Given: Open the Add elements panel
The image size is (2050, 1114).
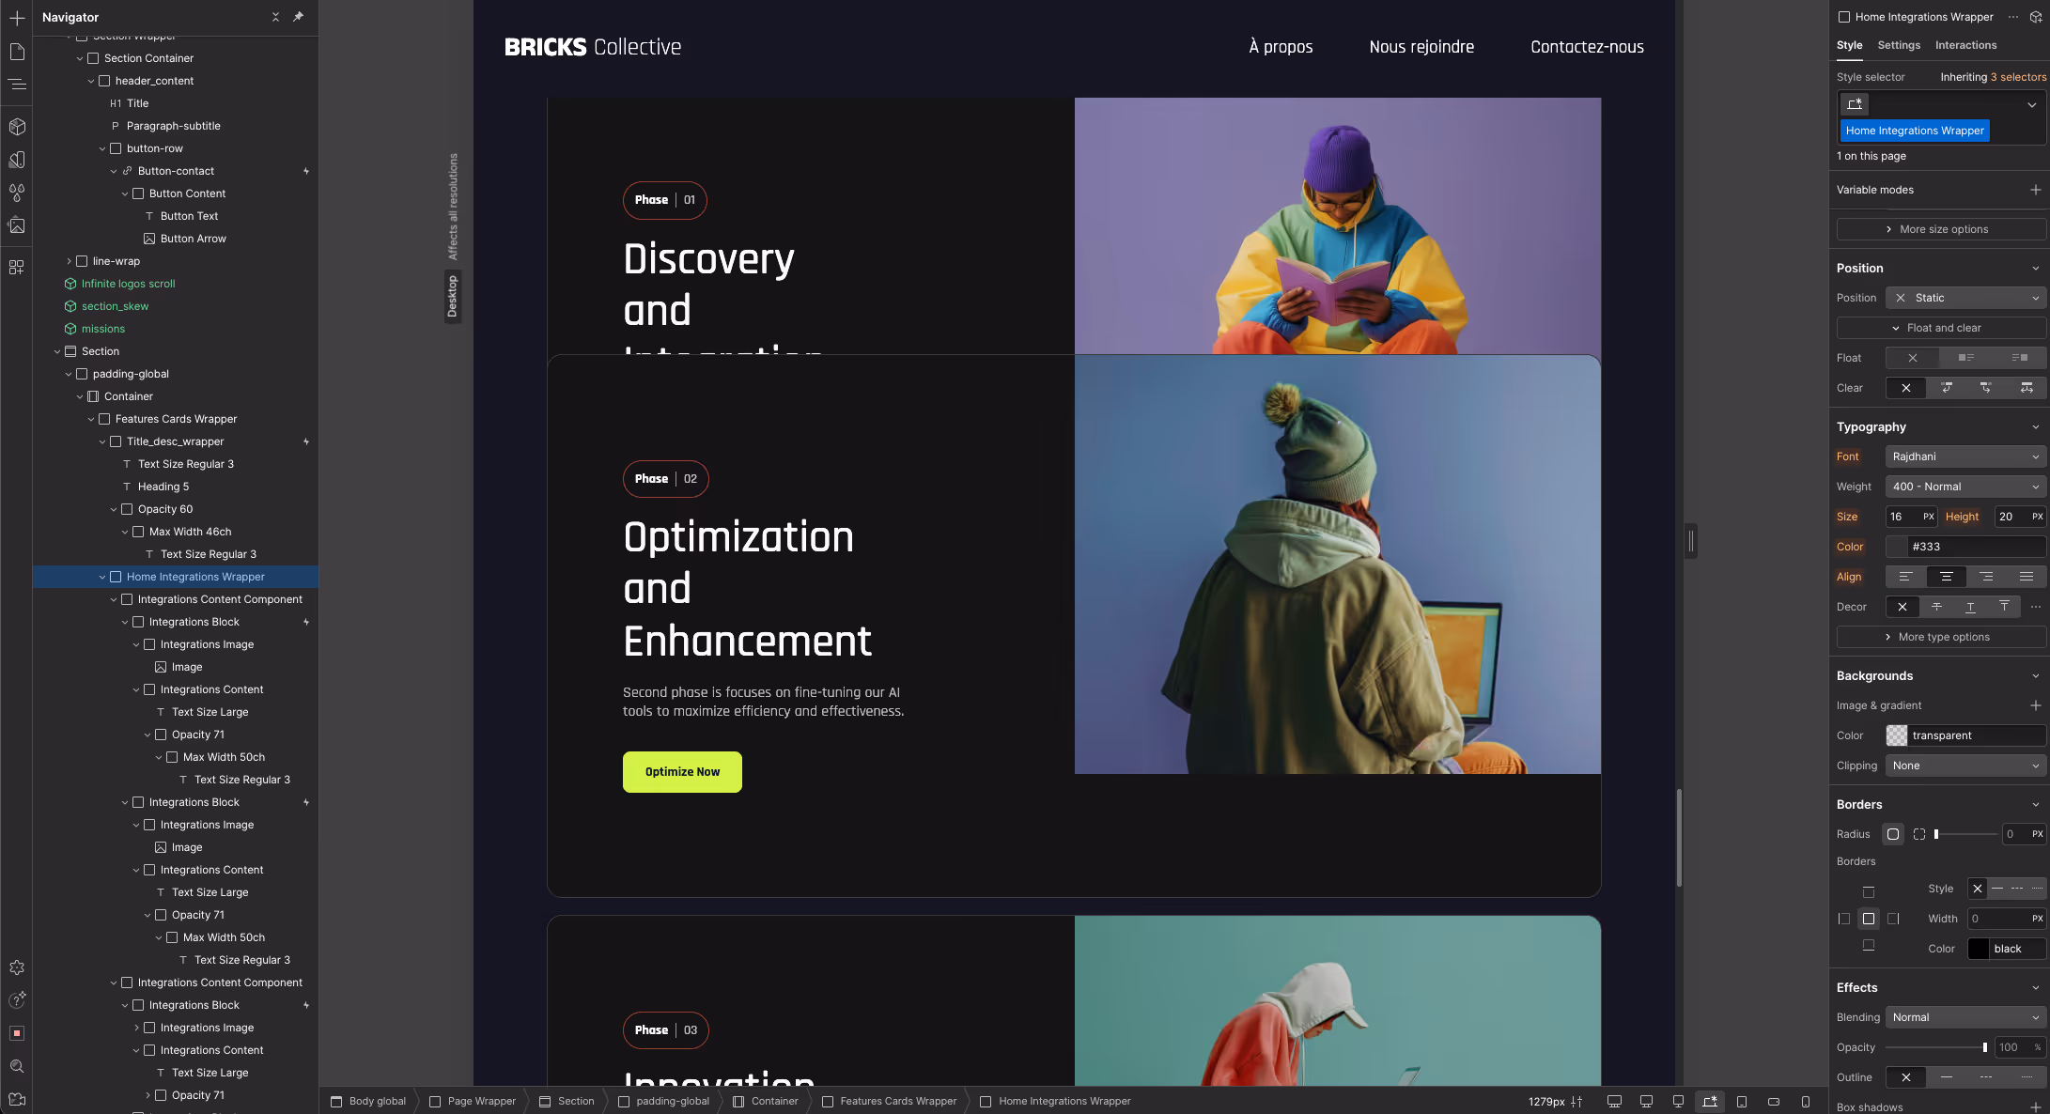Looking at the screenshot, I should pos(17,18).
